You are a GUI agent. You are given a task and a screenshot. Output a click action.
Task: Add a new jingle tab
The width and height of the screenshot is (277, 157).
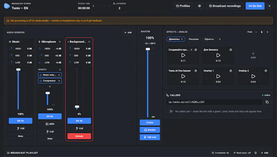[x=220, y=39]
